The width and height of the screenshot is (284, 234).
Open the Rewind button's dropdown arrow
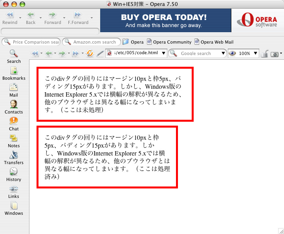click(x=20, y=18)
